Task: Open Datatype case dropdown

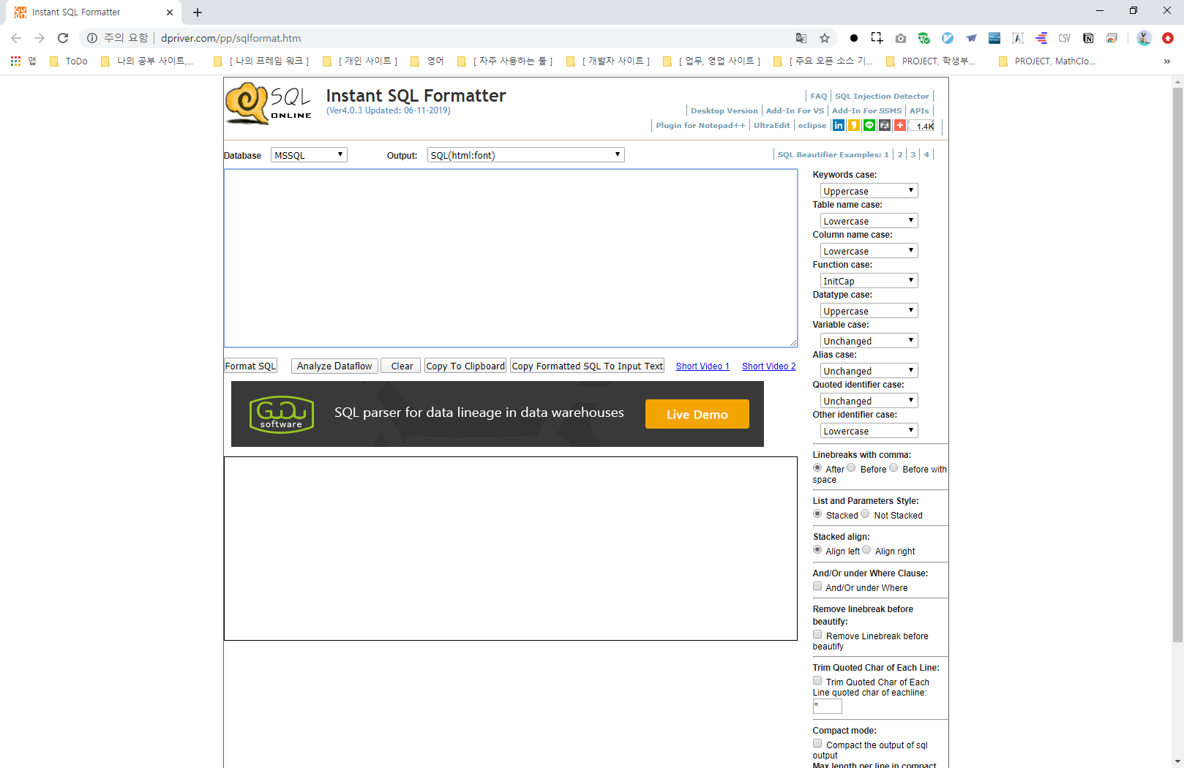Action: click(x=869, y=311)
